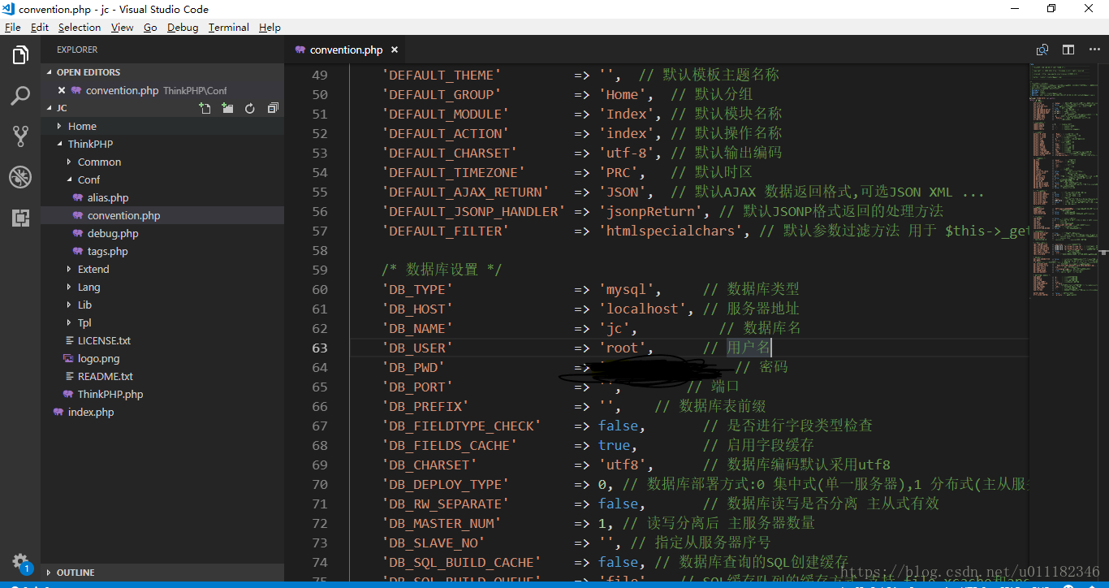Open debug.php in the file tree

point(162,233)
